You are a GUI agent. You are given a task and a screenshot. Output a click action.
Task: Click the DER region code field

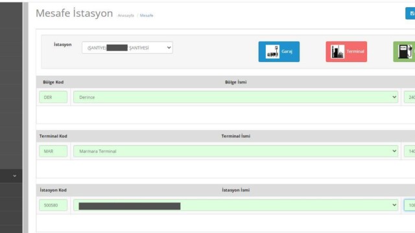coord(53,97)
